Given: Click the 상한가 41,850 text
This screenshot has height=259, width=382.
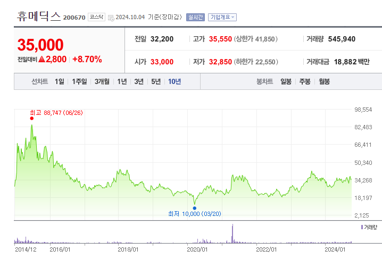Looking at the screenshot, I should pyautogui.click(x=256, y=39).
